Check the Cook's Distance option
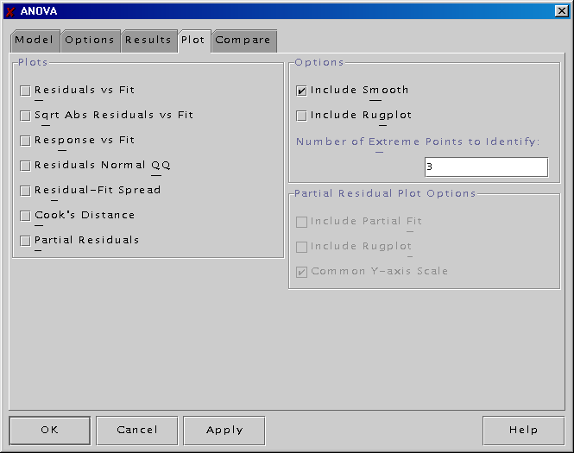 coord(25,216)
